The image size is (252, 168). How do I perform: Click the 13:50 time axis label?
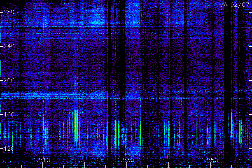tap(210, 160)
